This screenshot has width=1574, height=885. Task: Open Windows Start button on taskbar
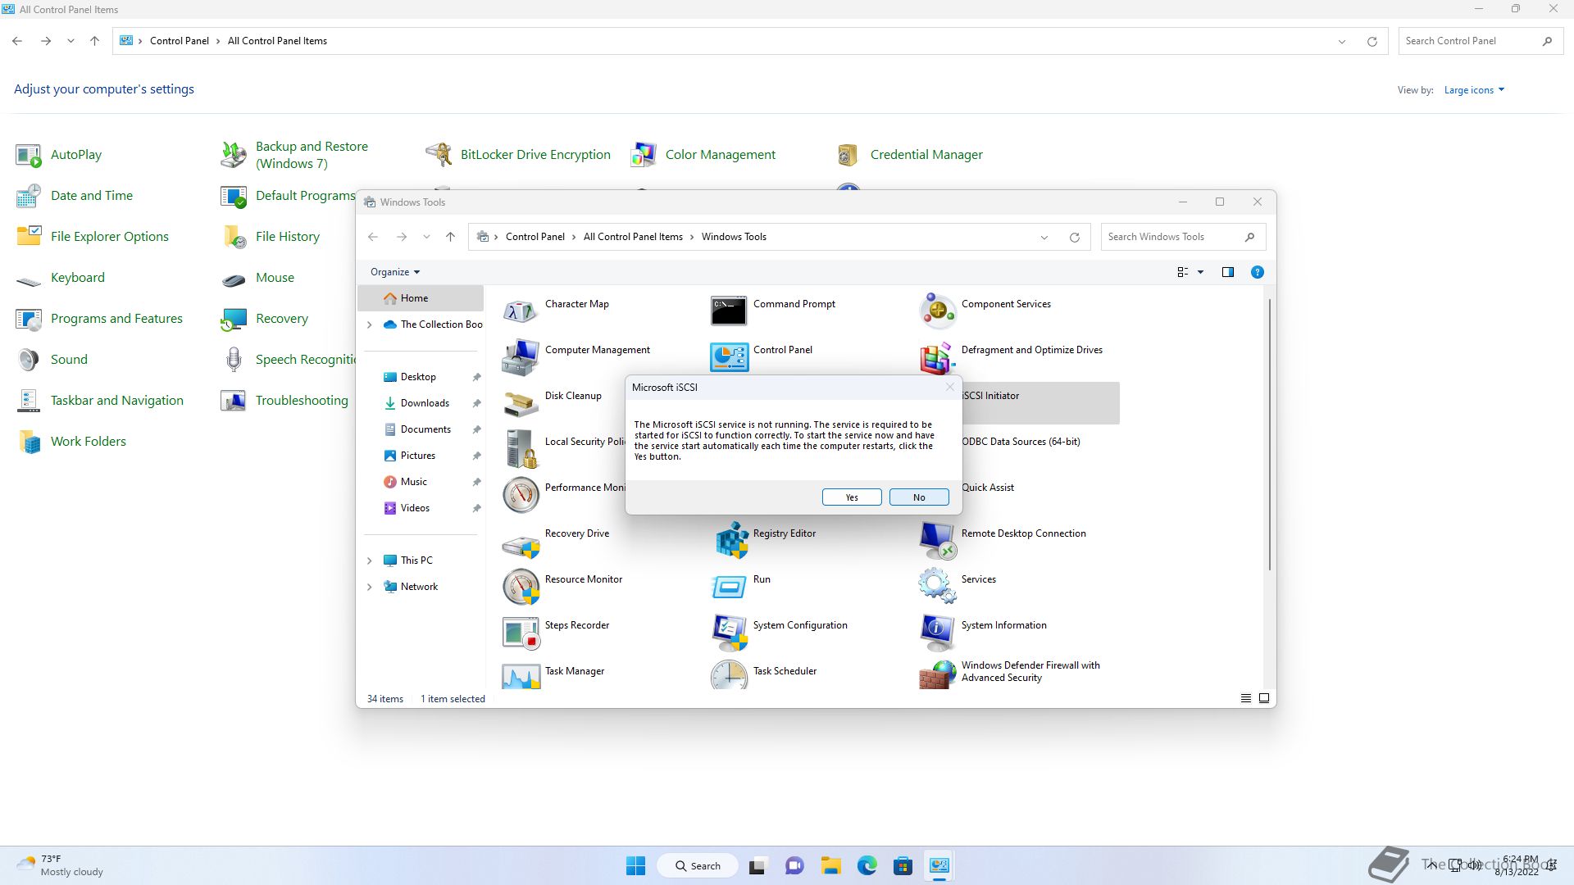pyautogui.click(x=635, y=865)
